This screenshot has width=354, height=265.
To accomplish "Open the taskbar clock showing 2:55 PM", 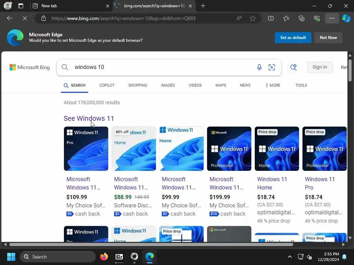I will (x=328, y=257).
